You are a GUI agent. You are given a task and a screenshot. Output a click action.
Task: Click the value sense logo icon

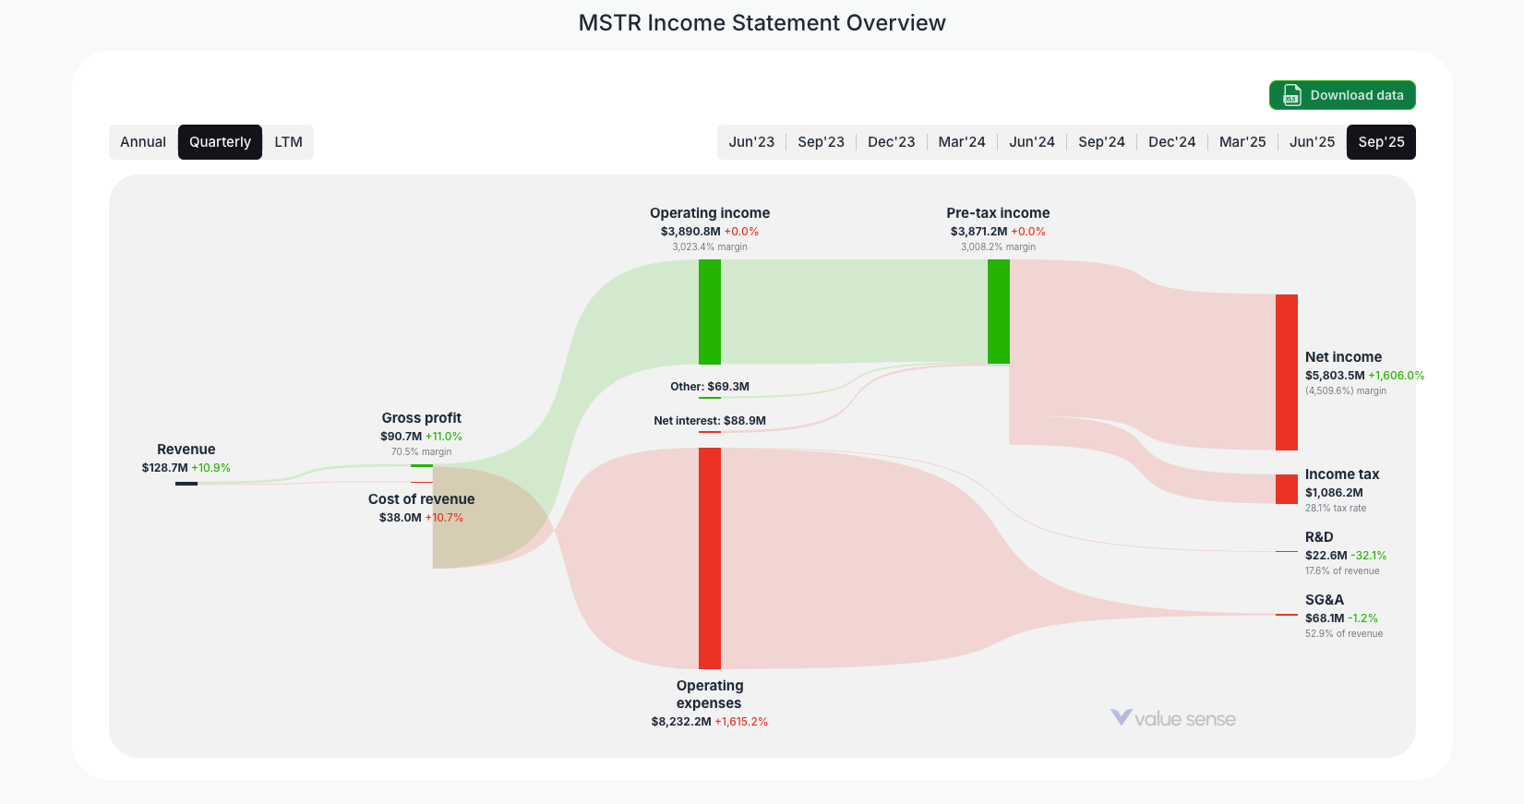tap(1120, 717)
